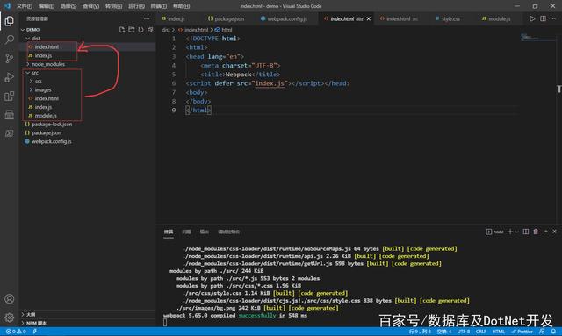Select the Debug Console tab in panel

pos(228,232)
